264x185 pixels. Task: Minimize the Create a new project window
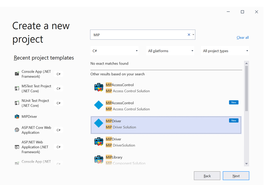[228, 12]
